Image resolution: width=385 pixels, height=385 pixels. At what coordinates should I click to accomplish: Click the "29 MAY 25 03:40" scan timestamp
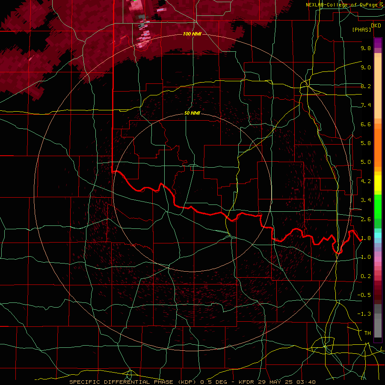click(287, 382)
